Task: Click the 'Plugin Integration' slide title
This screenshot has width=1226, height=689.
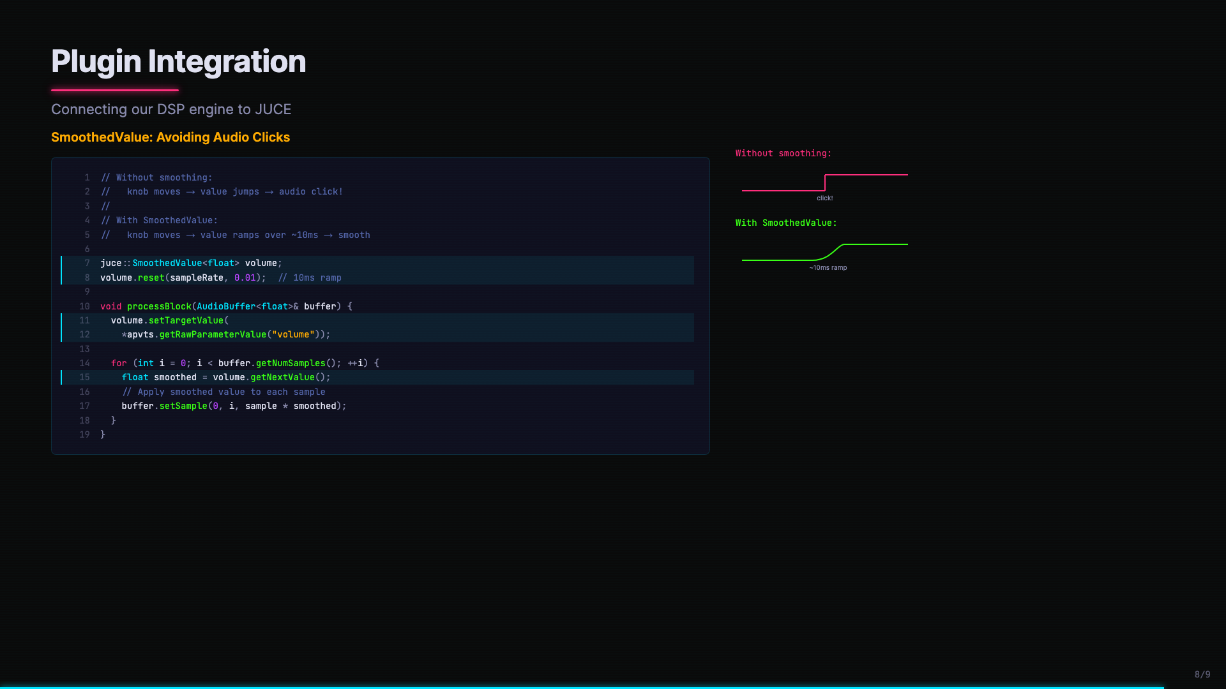Action: pyautogui.click(x=179, y=61)
